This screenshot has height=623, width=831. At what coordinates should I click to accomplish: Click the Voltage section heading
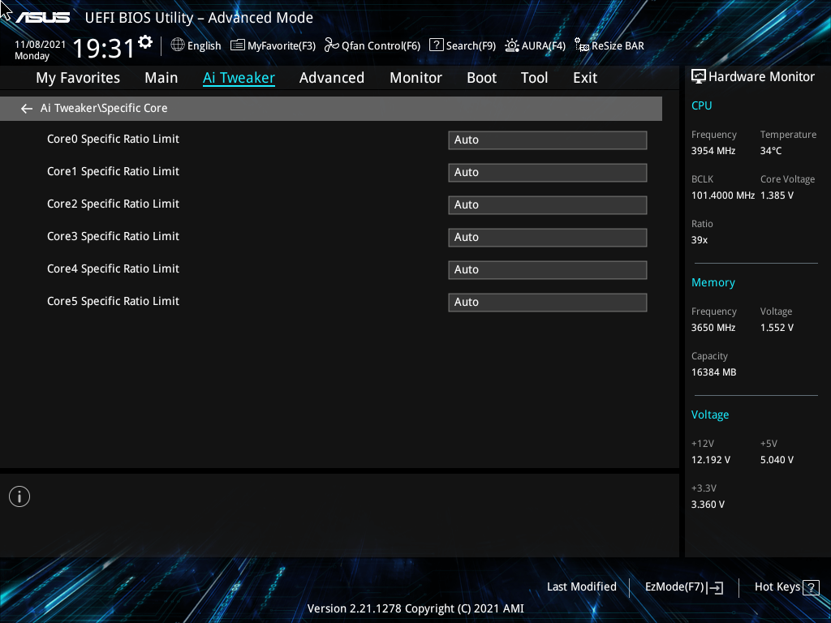710,415
